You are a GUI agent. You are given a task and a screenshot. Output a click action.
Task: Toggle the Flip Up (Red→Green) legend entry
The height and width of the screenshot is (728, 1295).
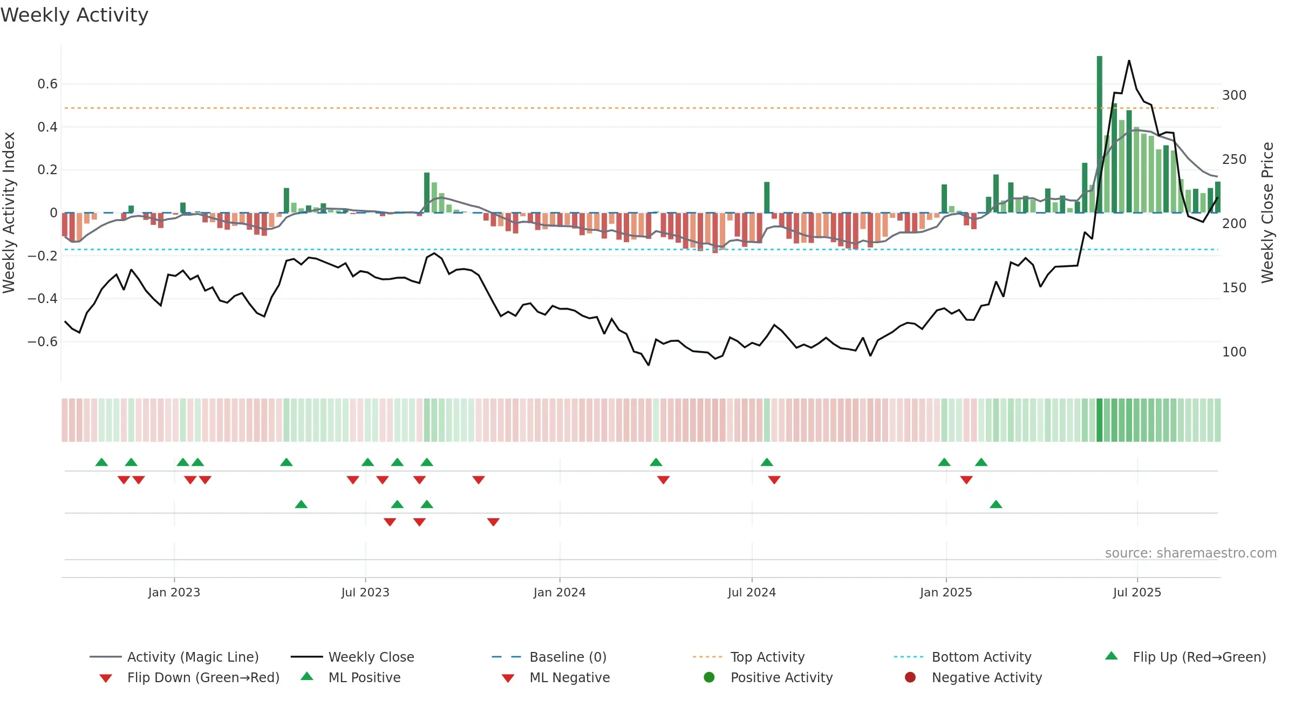point(1185,657)
